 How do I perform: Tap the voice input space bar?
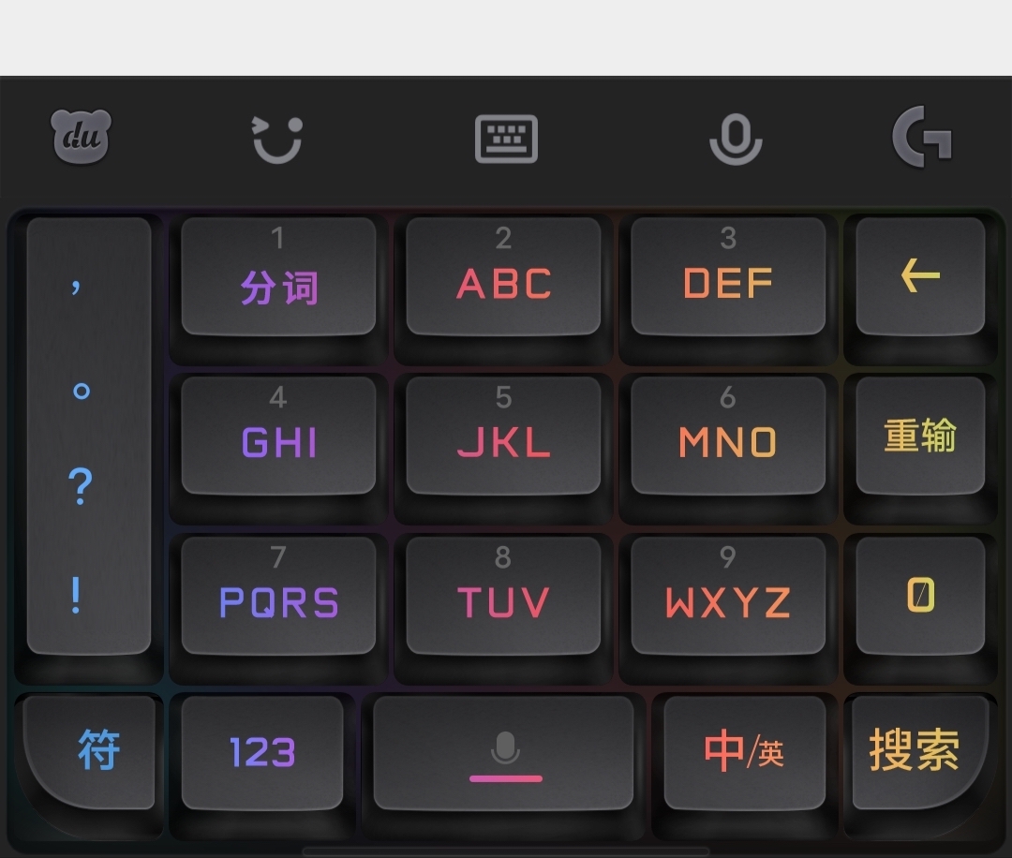click(x=503, y=752)
